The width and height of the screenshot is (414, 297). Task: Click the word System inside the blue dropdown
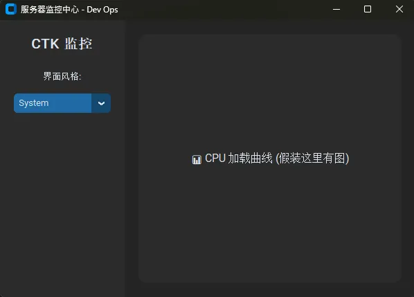click(x=34, y=103)
